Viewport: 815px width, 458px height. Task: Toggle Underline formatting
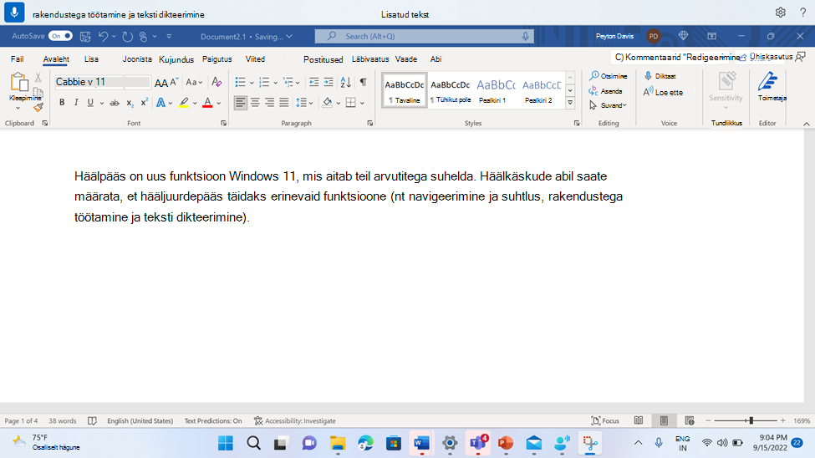pos(90,103)
